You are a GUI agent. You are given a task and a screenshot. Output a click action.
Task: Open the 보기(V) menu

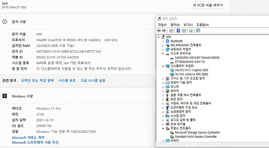tap(188, 25)
